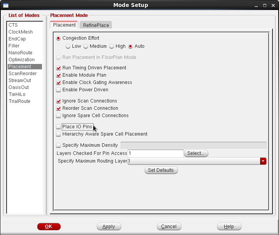Set congestion effort to High
The width and height of the screenshot is (279, 235).
(x=112, y=46)
